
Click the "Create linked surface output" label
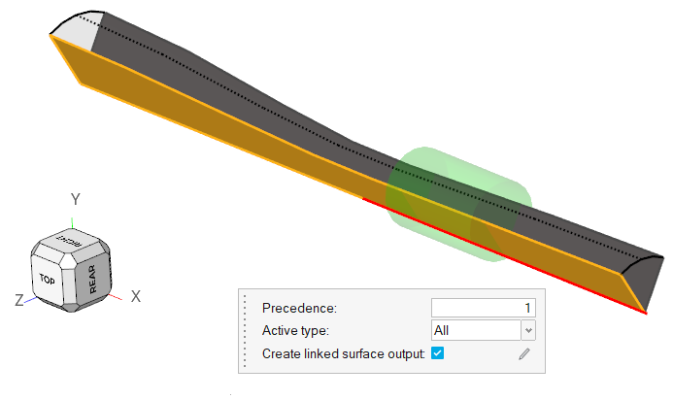(x=344, y=353)
